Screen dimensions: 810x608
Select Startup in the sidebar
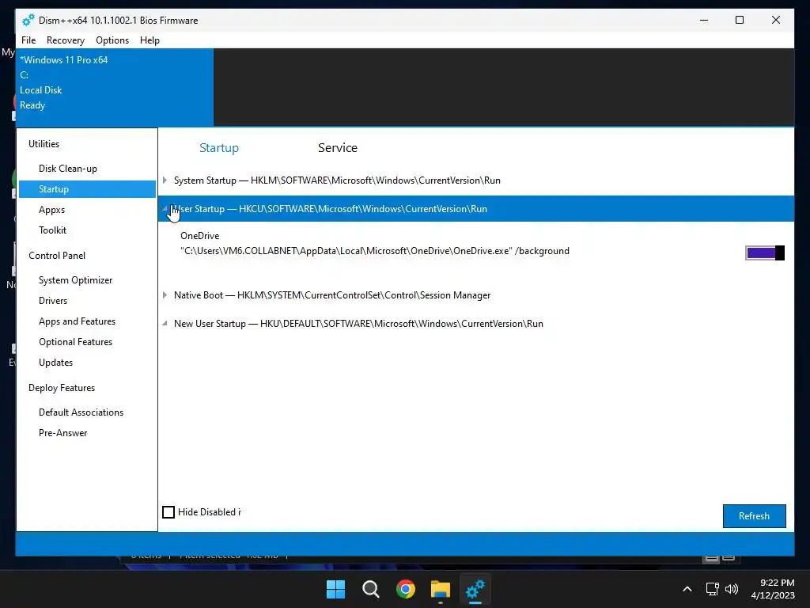(87, 189)
